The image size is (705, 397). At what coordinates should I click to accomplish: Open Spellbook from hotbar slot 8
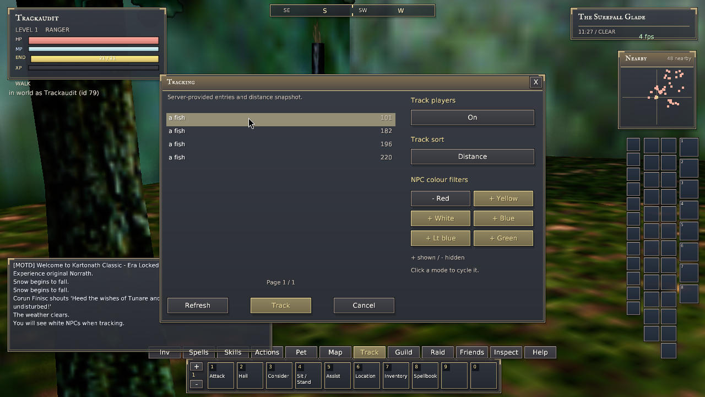point(425,375)
